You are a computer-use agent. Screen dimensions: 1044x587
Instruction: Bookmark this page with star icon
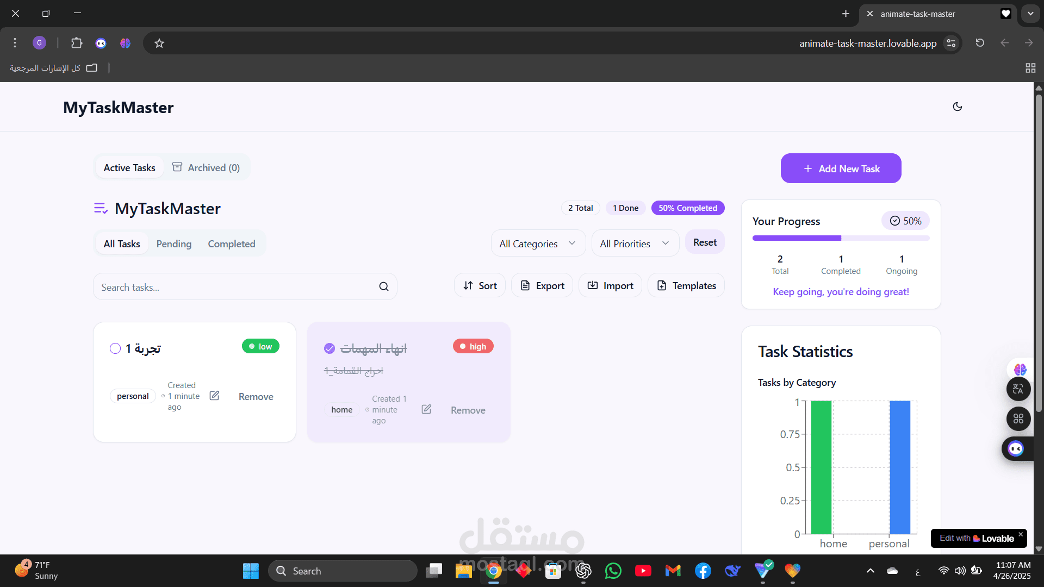159,43
